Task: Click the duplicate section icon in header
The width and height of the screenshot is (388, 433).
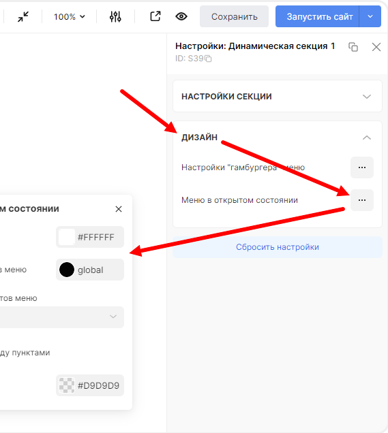Action: (353, 47)
